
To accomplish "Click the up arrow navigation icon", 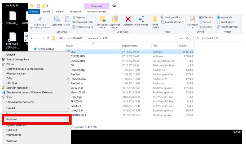I will [48, 38].
